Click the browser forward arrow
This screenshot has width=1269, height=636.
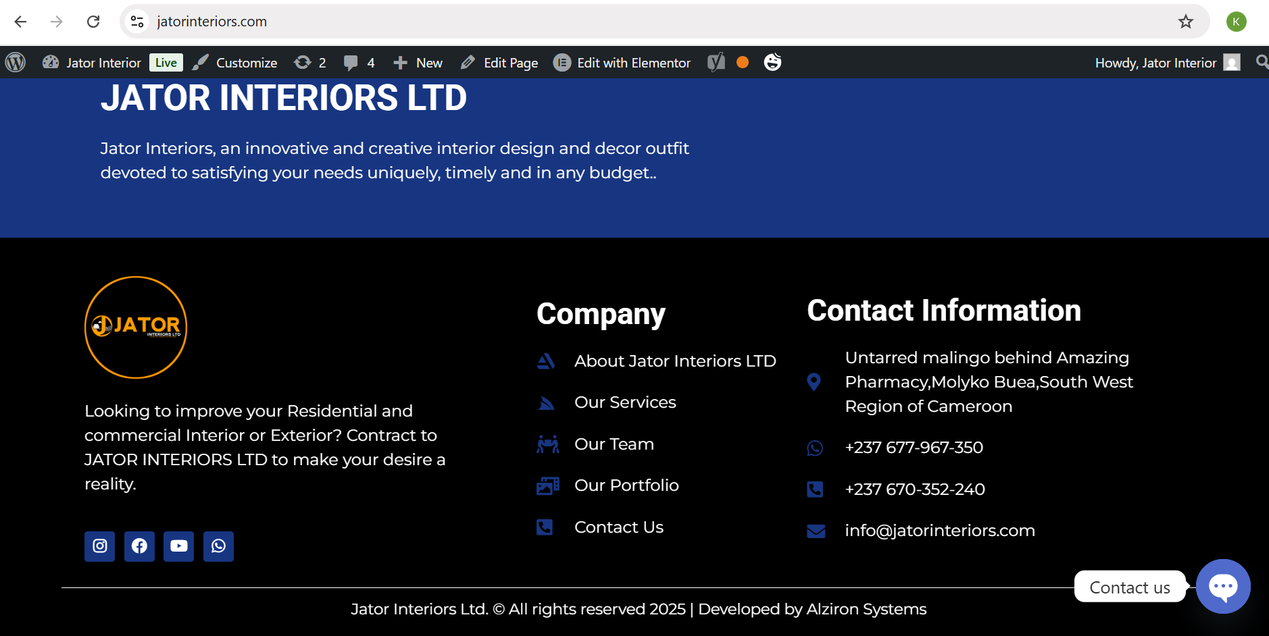[x=57, y=22]
